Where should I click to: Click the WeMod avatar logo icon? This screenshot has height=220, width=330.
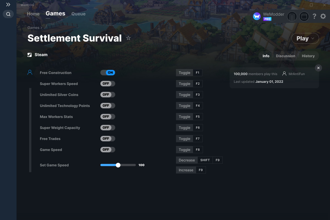(x=257, y=16)
